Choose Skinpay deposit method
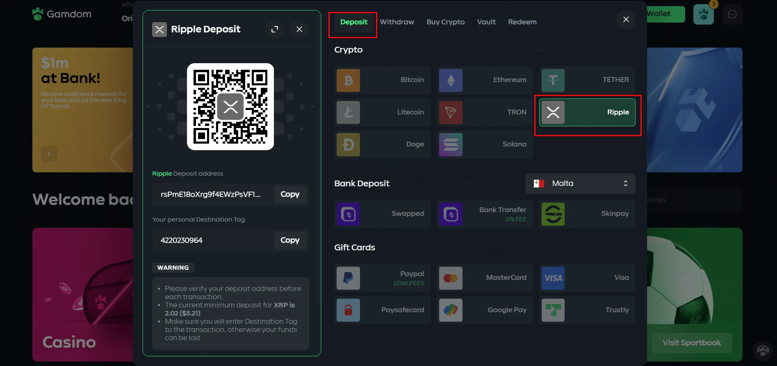The height and width of the screenshot is (366, 777). [x=587, y=214]
